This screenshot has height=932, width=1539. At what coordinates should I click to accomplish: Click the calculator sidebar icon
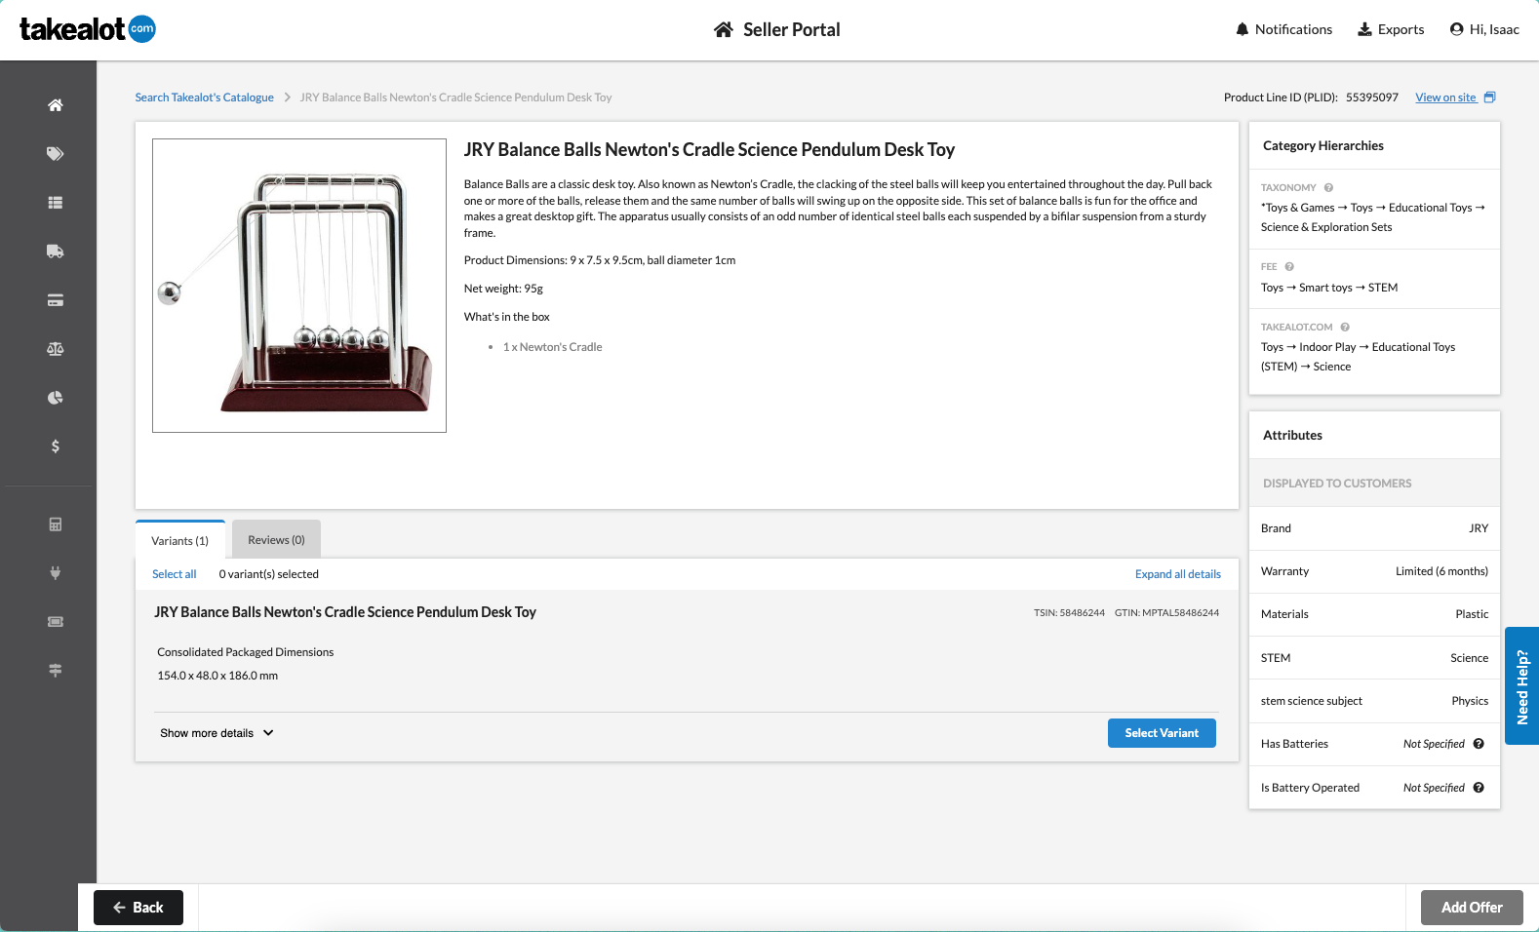click(56, 524)
